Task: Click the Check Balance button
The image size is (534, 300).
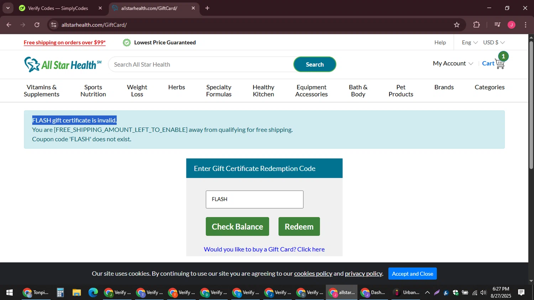Action: (237, 226)
